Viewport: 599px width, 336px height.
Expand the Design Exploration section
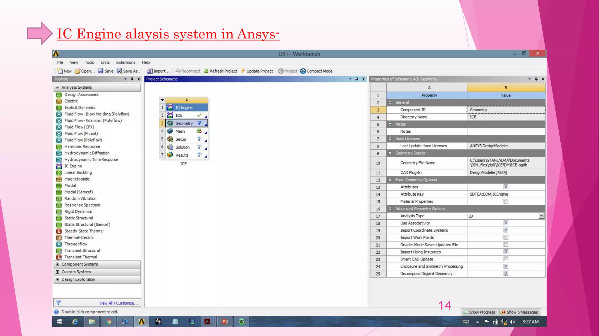tap(57, 279)
